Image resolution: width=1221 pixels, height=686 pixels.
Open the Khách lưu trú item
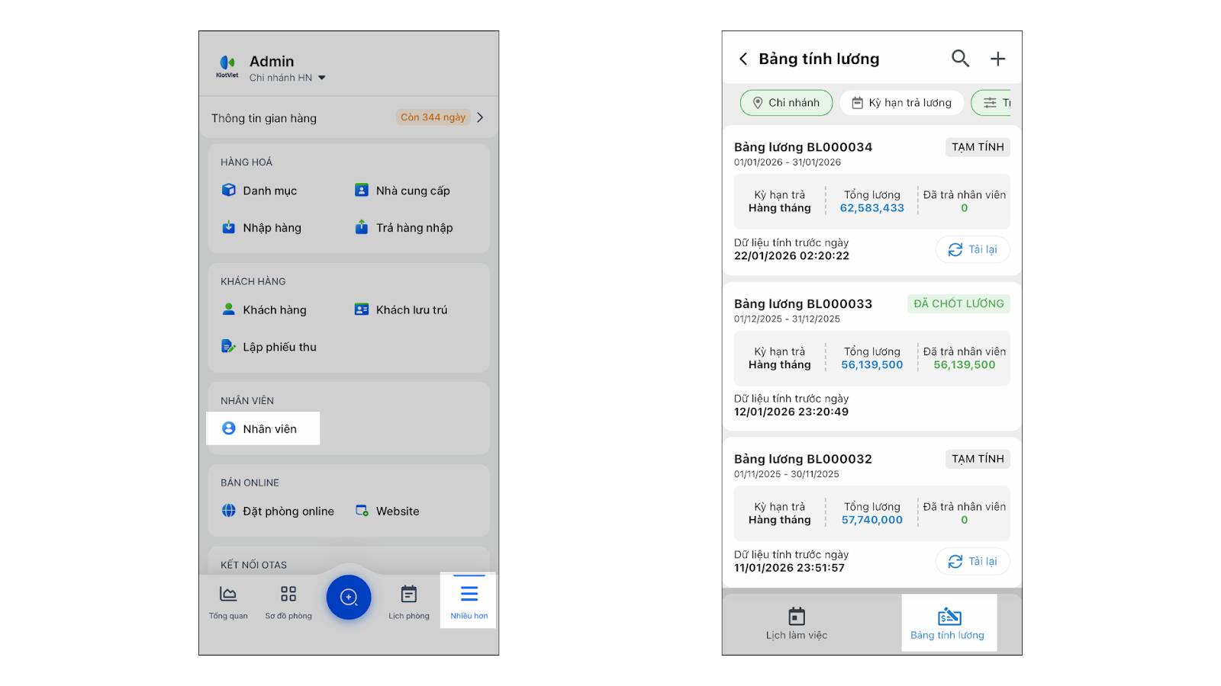[x=402, y=310]
